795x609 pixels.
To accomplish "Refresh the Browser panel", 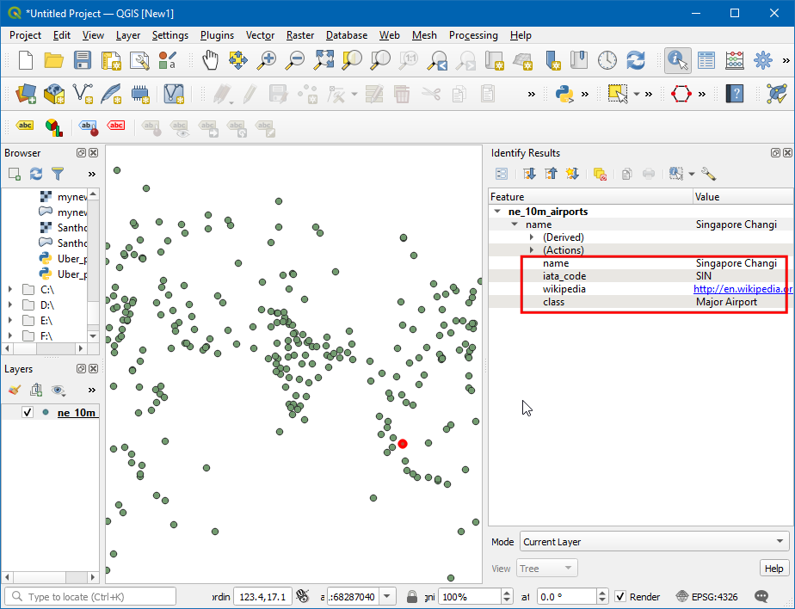I will (x=36, y=174).
